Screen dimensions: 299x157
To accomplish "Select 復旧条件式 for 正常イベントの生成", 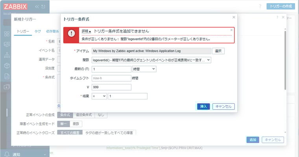I will click(x=84, y=115).
